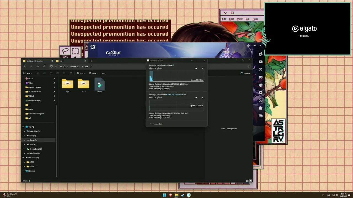Open Messenger icon in the right sidebar
This screenshot has height=198, width=353.
[x=261, y=93]
